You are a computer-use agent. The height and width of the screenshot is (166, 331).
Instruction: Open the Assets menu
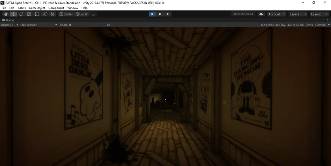click(x=22, y=8)
